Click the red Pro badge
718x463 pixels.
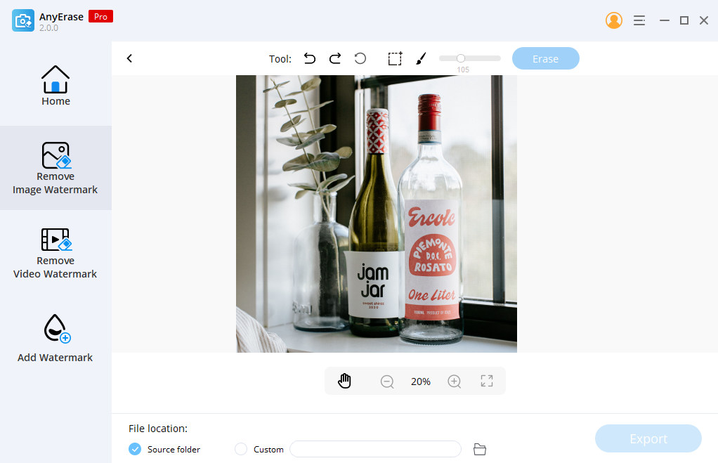[100, 16]
